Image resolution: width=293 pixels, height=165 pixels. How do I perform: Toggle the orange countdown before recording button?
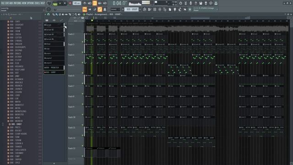(x=95, y=3)
